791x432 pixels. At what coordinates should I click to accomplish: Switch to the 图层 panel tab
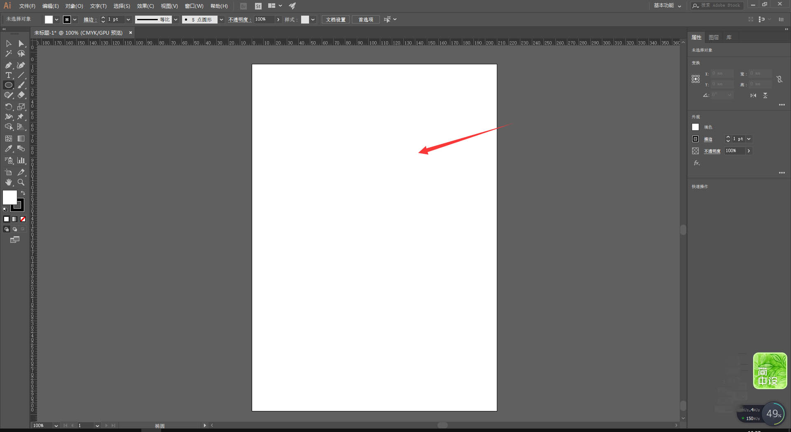coord(714,37)
